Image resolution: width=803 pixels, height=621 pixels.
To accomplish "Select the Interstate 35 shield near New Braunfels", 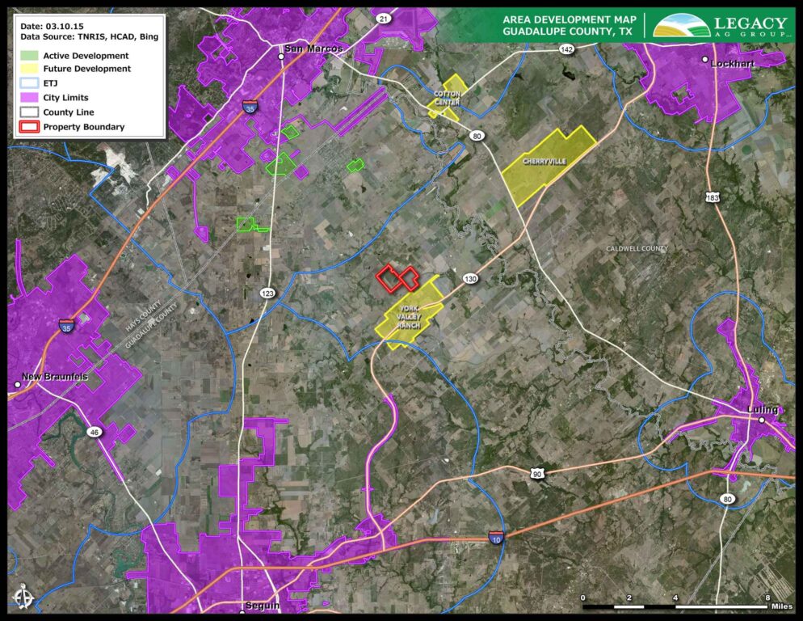I will click(x=66, y=325).
